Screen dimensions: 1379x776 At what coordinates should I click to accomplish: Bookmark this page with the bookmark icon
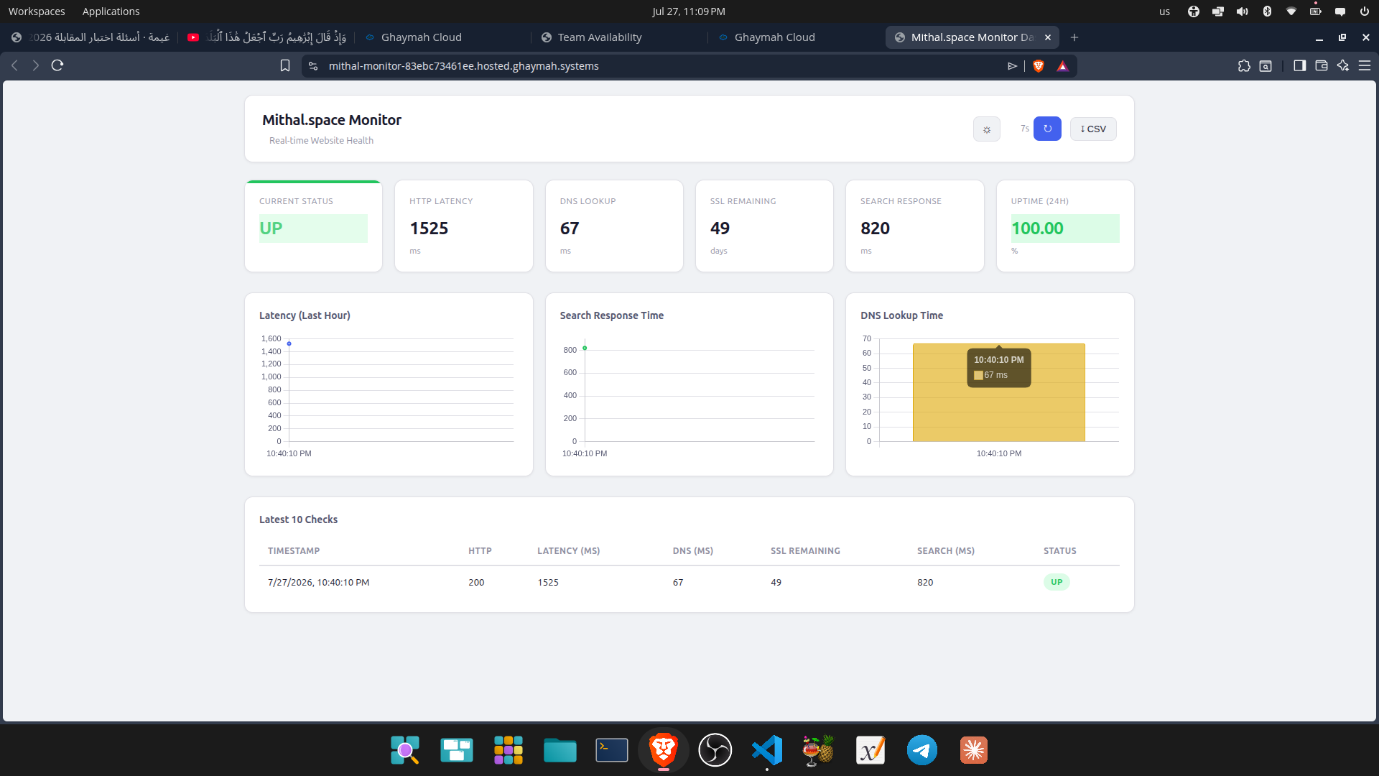tap(285, 66)
